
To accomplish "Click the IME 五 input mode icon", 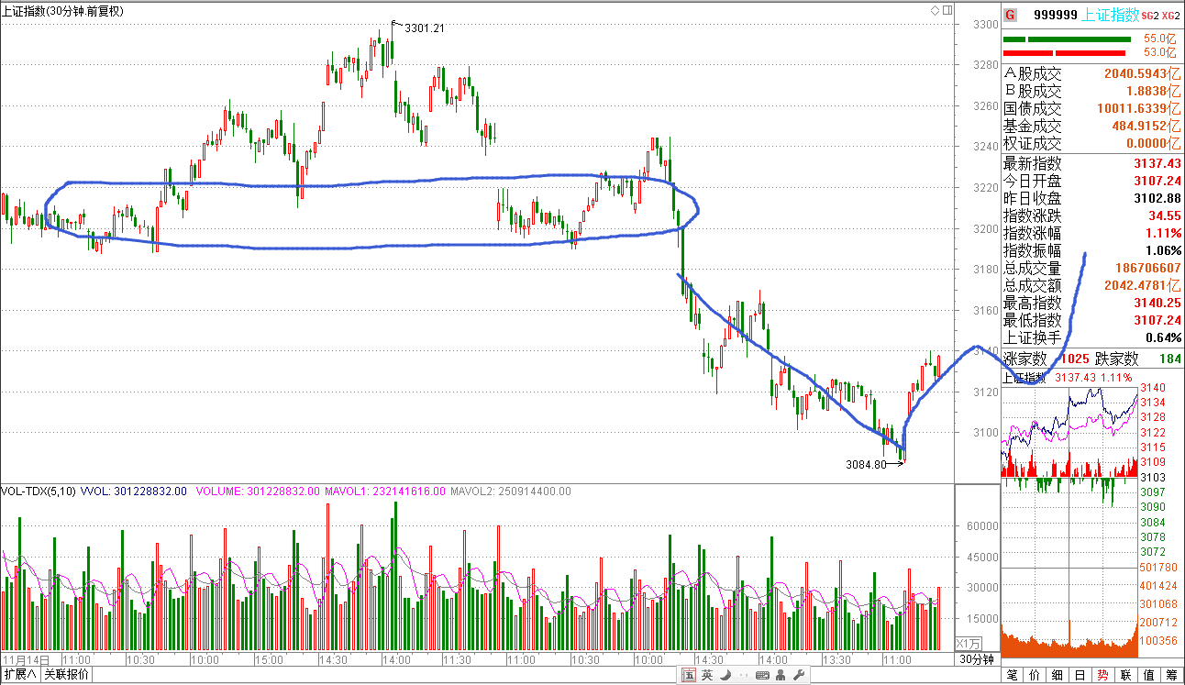I will (x=689, y=676).
